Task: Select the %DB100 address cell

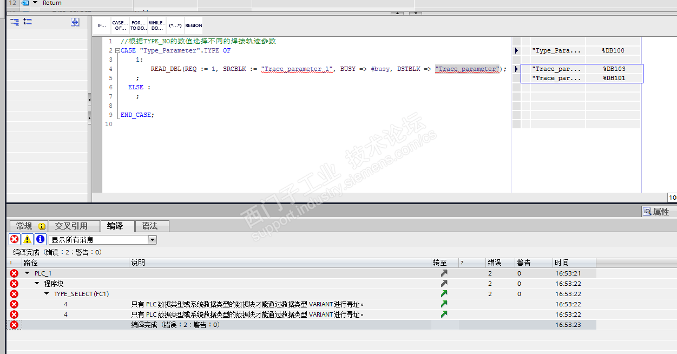Action: coord(613,50)
